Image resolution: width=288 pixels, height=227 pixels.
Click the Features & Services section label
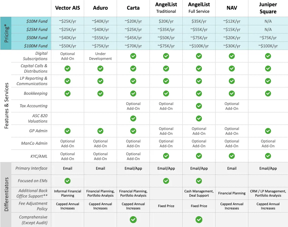click(6, 106)
